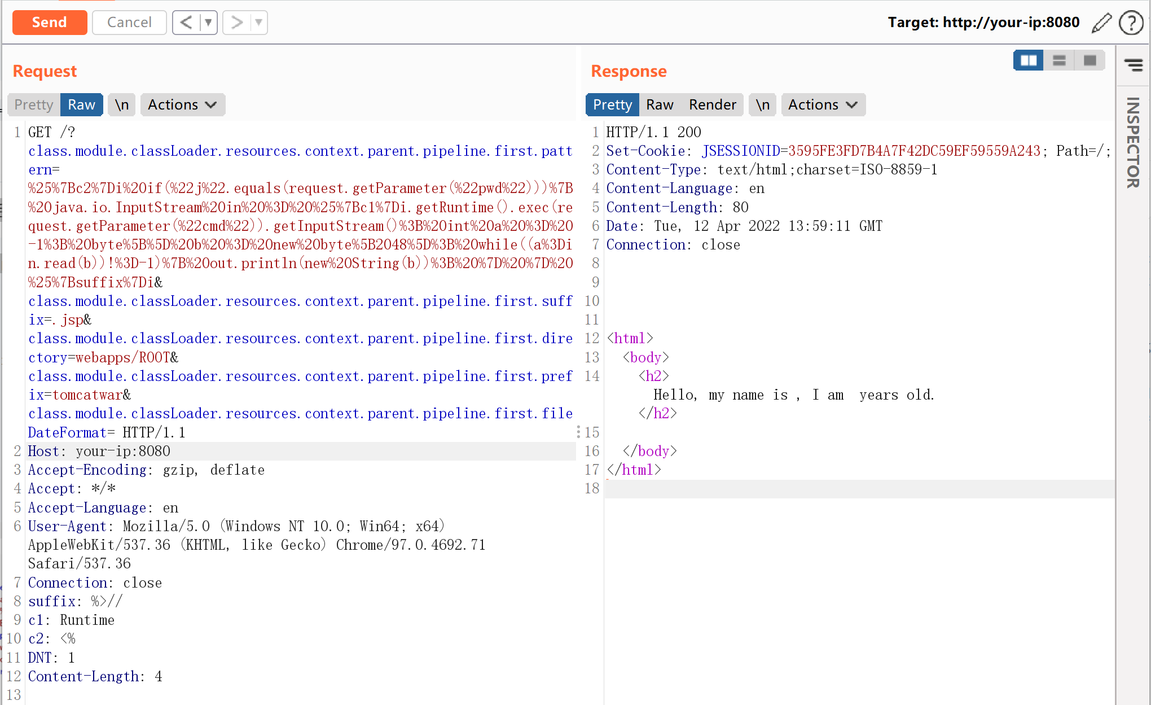Go to previous request with back arrow
The image size is (1151, 705).
(x=186, y=23)
